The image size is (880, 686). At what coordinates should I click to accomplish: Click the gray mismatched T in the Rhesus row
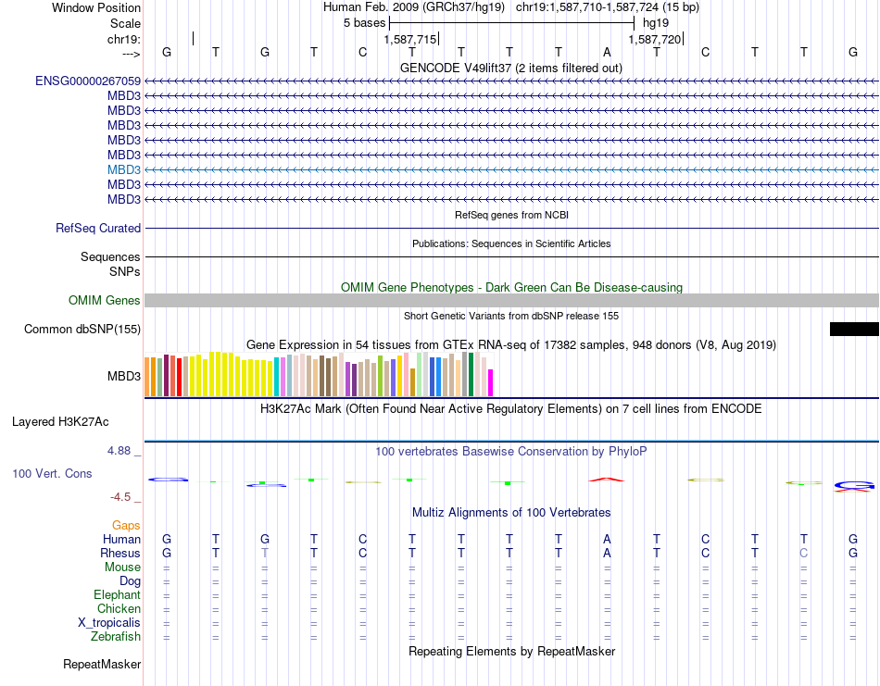(265, 554)
